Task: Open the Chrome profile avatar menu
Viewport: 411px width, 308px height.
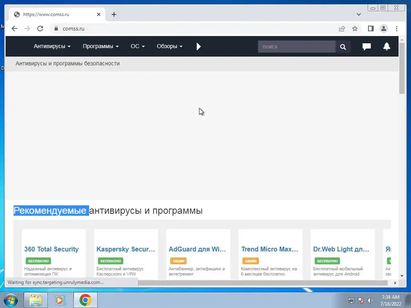Action: (383, 28)
